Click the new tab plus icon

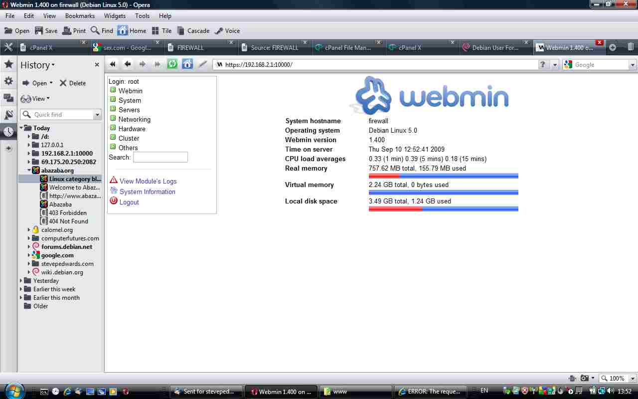(x=613, y=47)
